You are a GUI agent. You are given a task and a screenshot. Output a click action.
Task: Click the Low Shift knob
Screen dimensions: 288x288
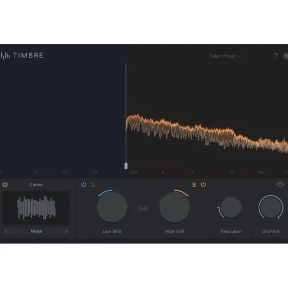pyautogui.click(x=112, y=207)
